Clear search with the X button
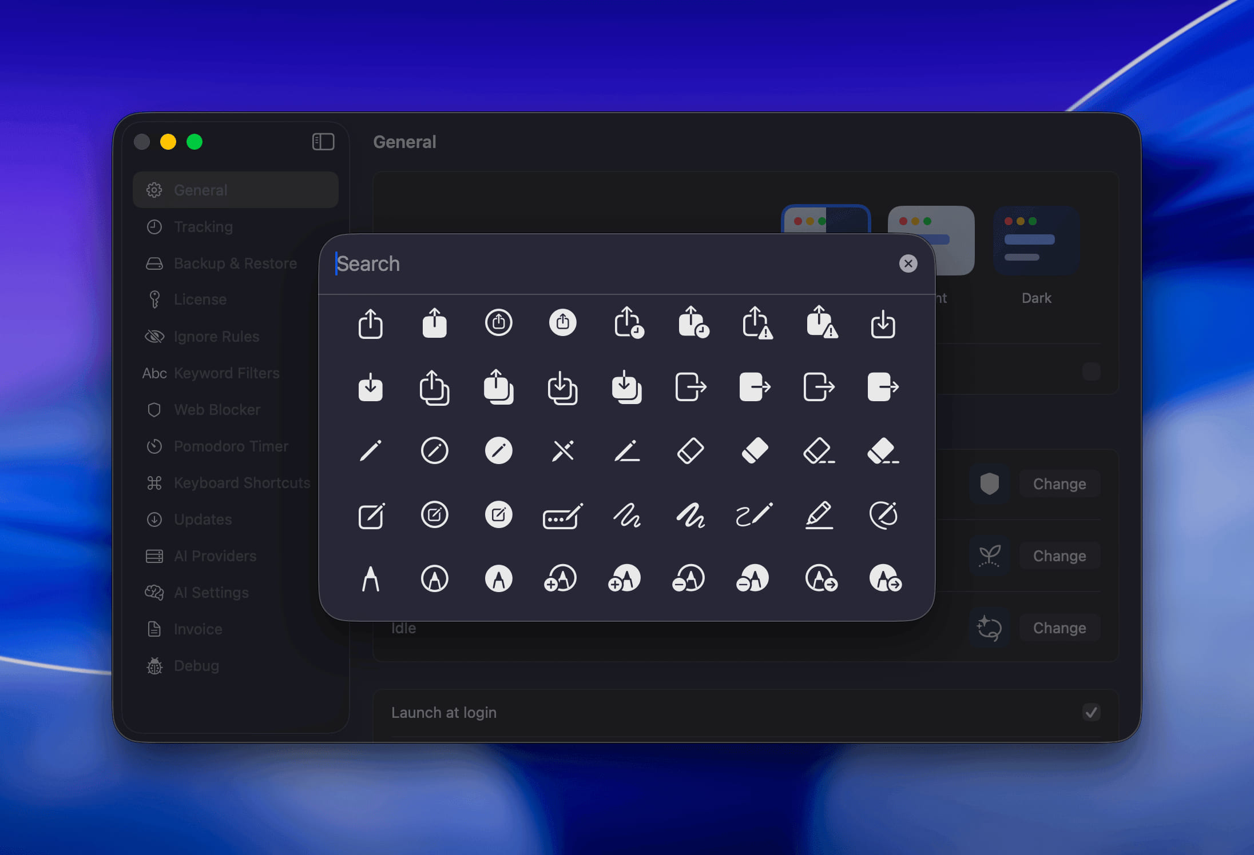Image resolution: width=1254 pixels, height=855 pixels. point(908,263)
